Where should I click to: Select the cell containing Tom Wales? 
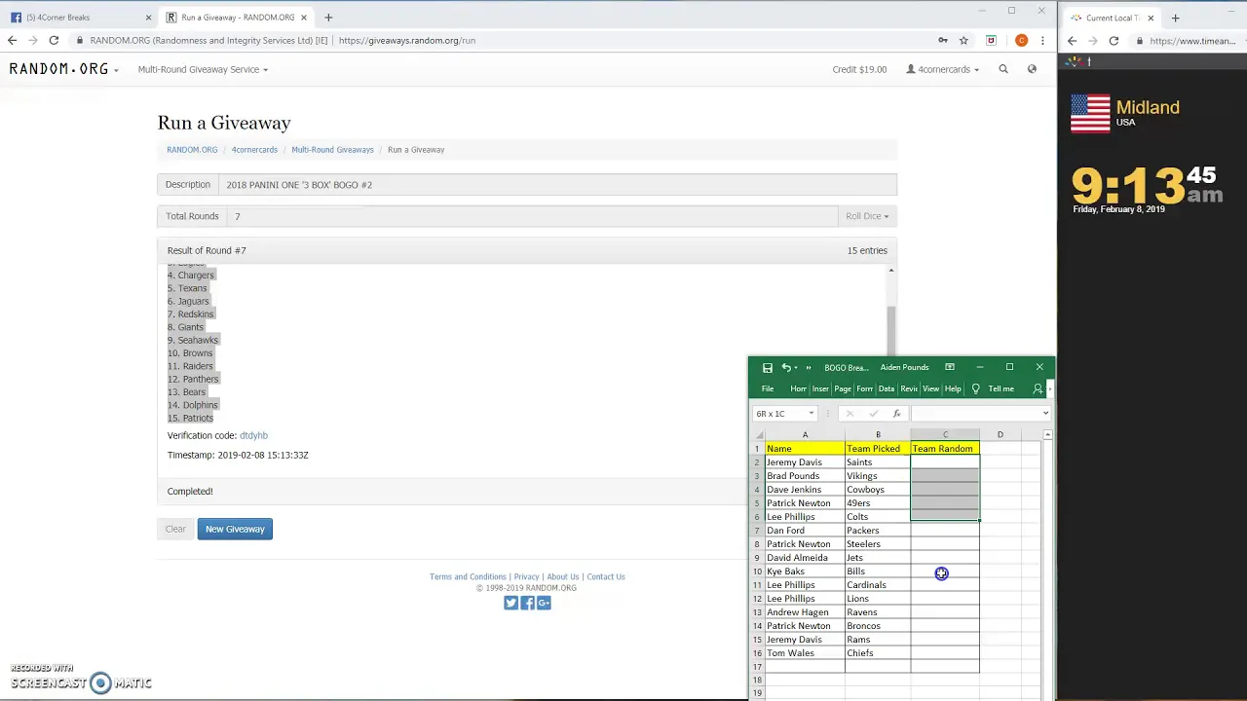click(x=805, y=653)
